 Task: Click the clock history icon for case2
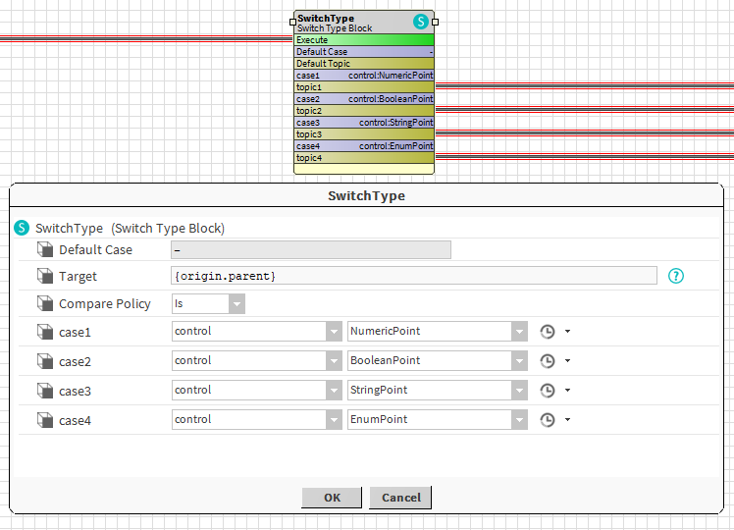coord(548,361)
